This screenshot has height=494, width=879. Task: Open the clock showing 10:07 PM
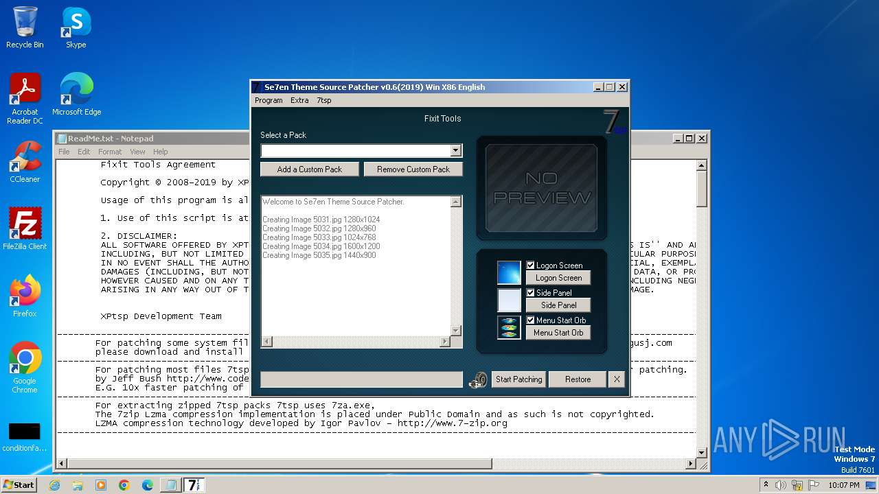844,485
